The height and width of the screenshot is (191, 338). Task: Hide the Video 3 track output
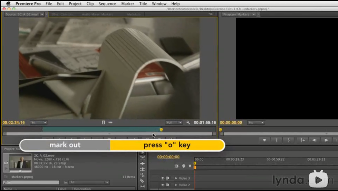point(163,178)
